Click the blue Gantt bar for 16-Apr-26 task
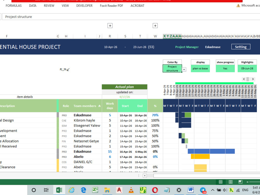This screenshot has width=260, height=195. click(211, 151)
